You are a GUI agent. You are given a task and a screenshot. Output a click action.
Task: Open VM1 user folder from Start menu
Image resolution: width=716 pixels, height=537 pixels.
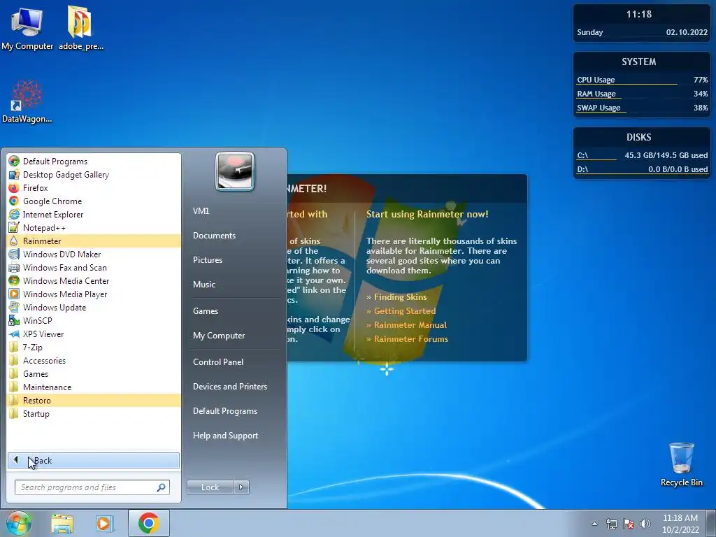pos(201,210)
